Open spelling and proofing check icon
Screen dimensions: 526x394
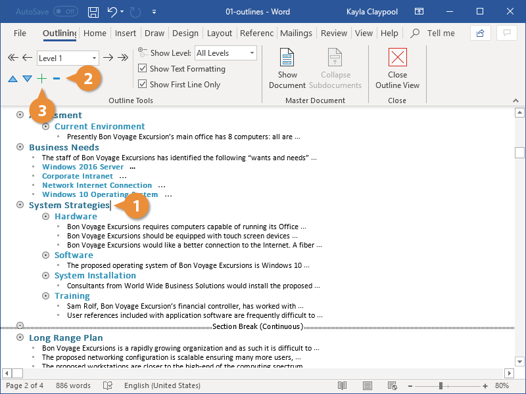pos(108,385)
